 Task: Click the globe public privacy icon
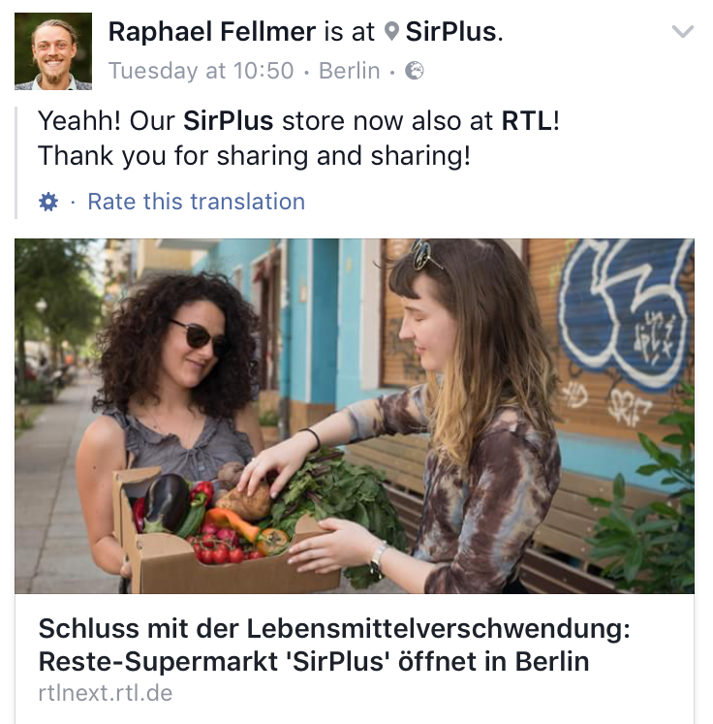414,71
